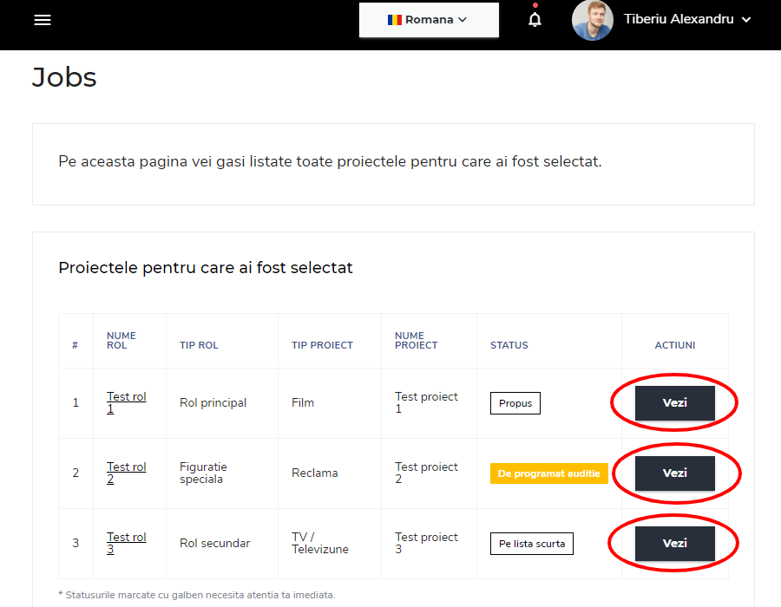Click the Pe lista scurta status badge
Viewport: 781px width, 607px height.
(531, 544)
